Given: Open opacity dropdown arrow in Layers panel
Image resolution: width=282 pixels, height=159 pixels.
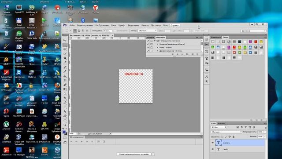Looking at the screenshot, I should 265,132.
